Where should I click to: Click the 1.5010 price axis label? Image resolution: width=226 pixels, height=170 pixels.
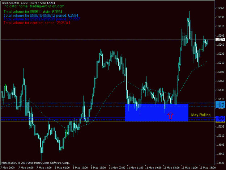coord(220,136)
